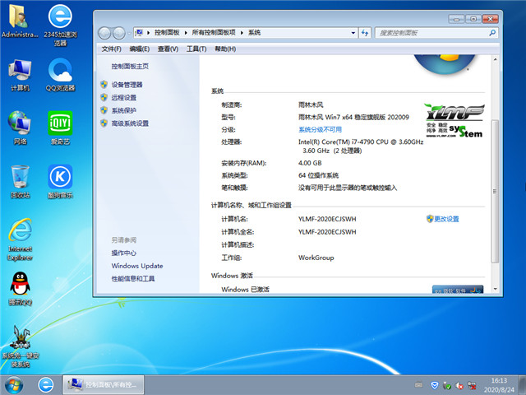Open 设备管理器 link
The image size is (526, 395).
click(127, 84)
